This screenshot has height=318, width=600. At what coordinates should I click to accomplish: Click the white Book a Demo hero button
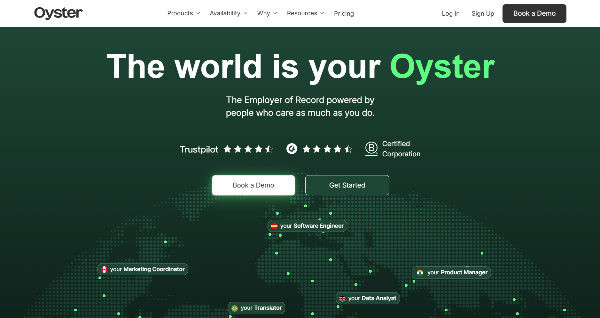pos(253,185)
